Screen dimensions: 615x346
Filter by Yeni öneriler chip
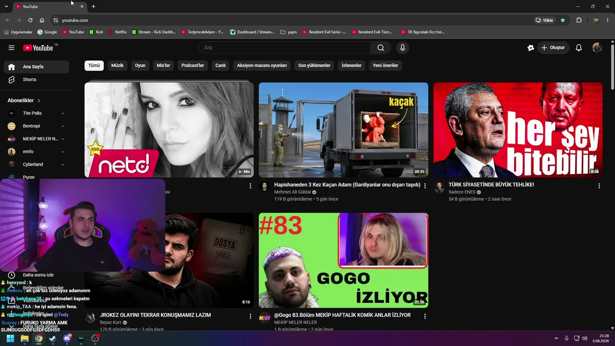[385, 65]
